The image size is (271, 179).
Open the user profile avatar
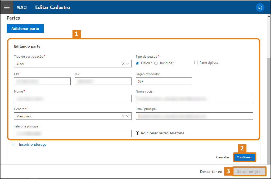[260, 7]
